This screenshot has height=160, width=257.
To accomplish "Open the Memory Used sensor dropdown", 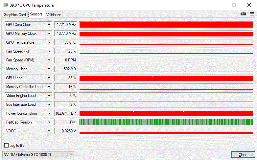I will pos(49,69).
